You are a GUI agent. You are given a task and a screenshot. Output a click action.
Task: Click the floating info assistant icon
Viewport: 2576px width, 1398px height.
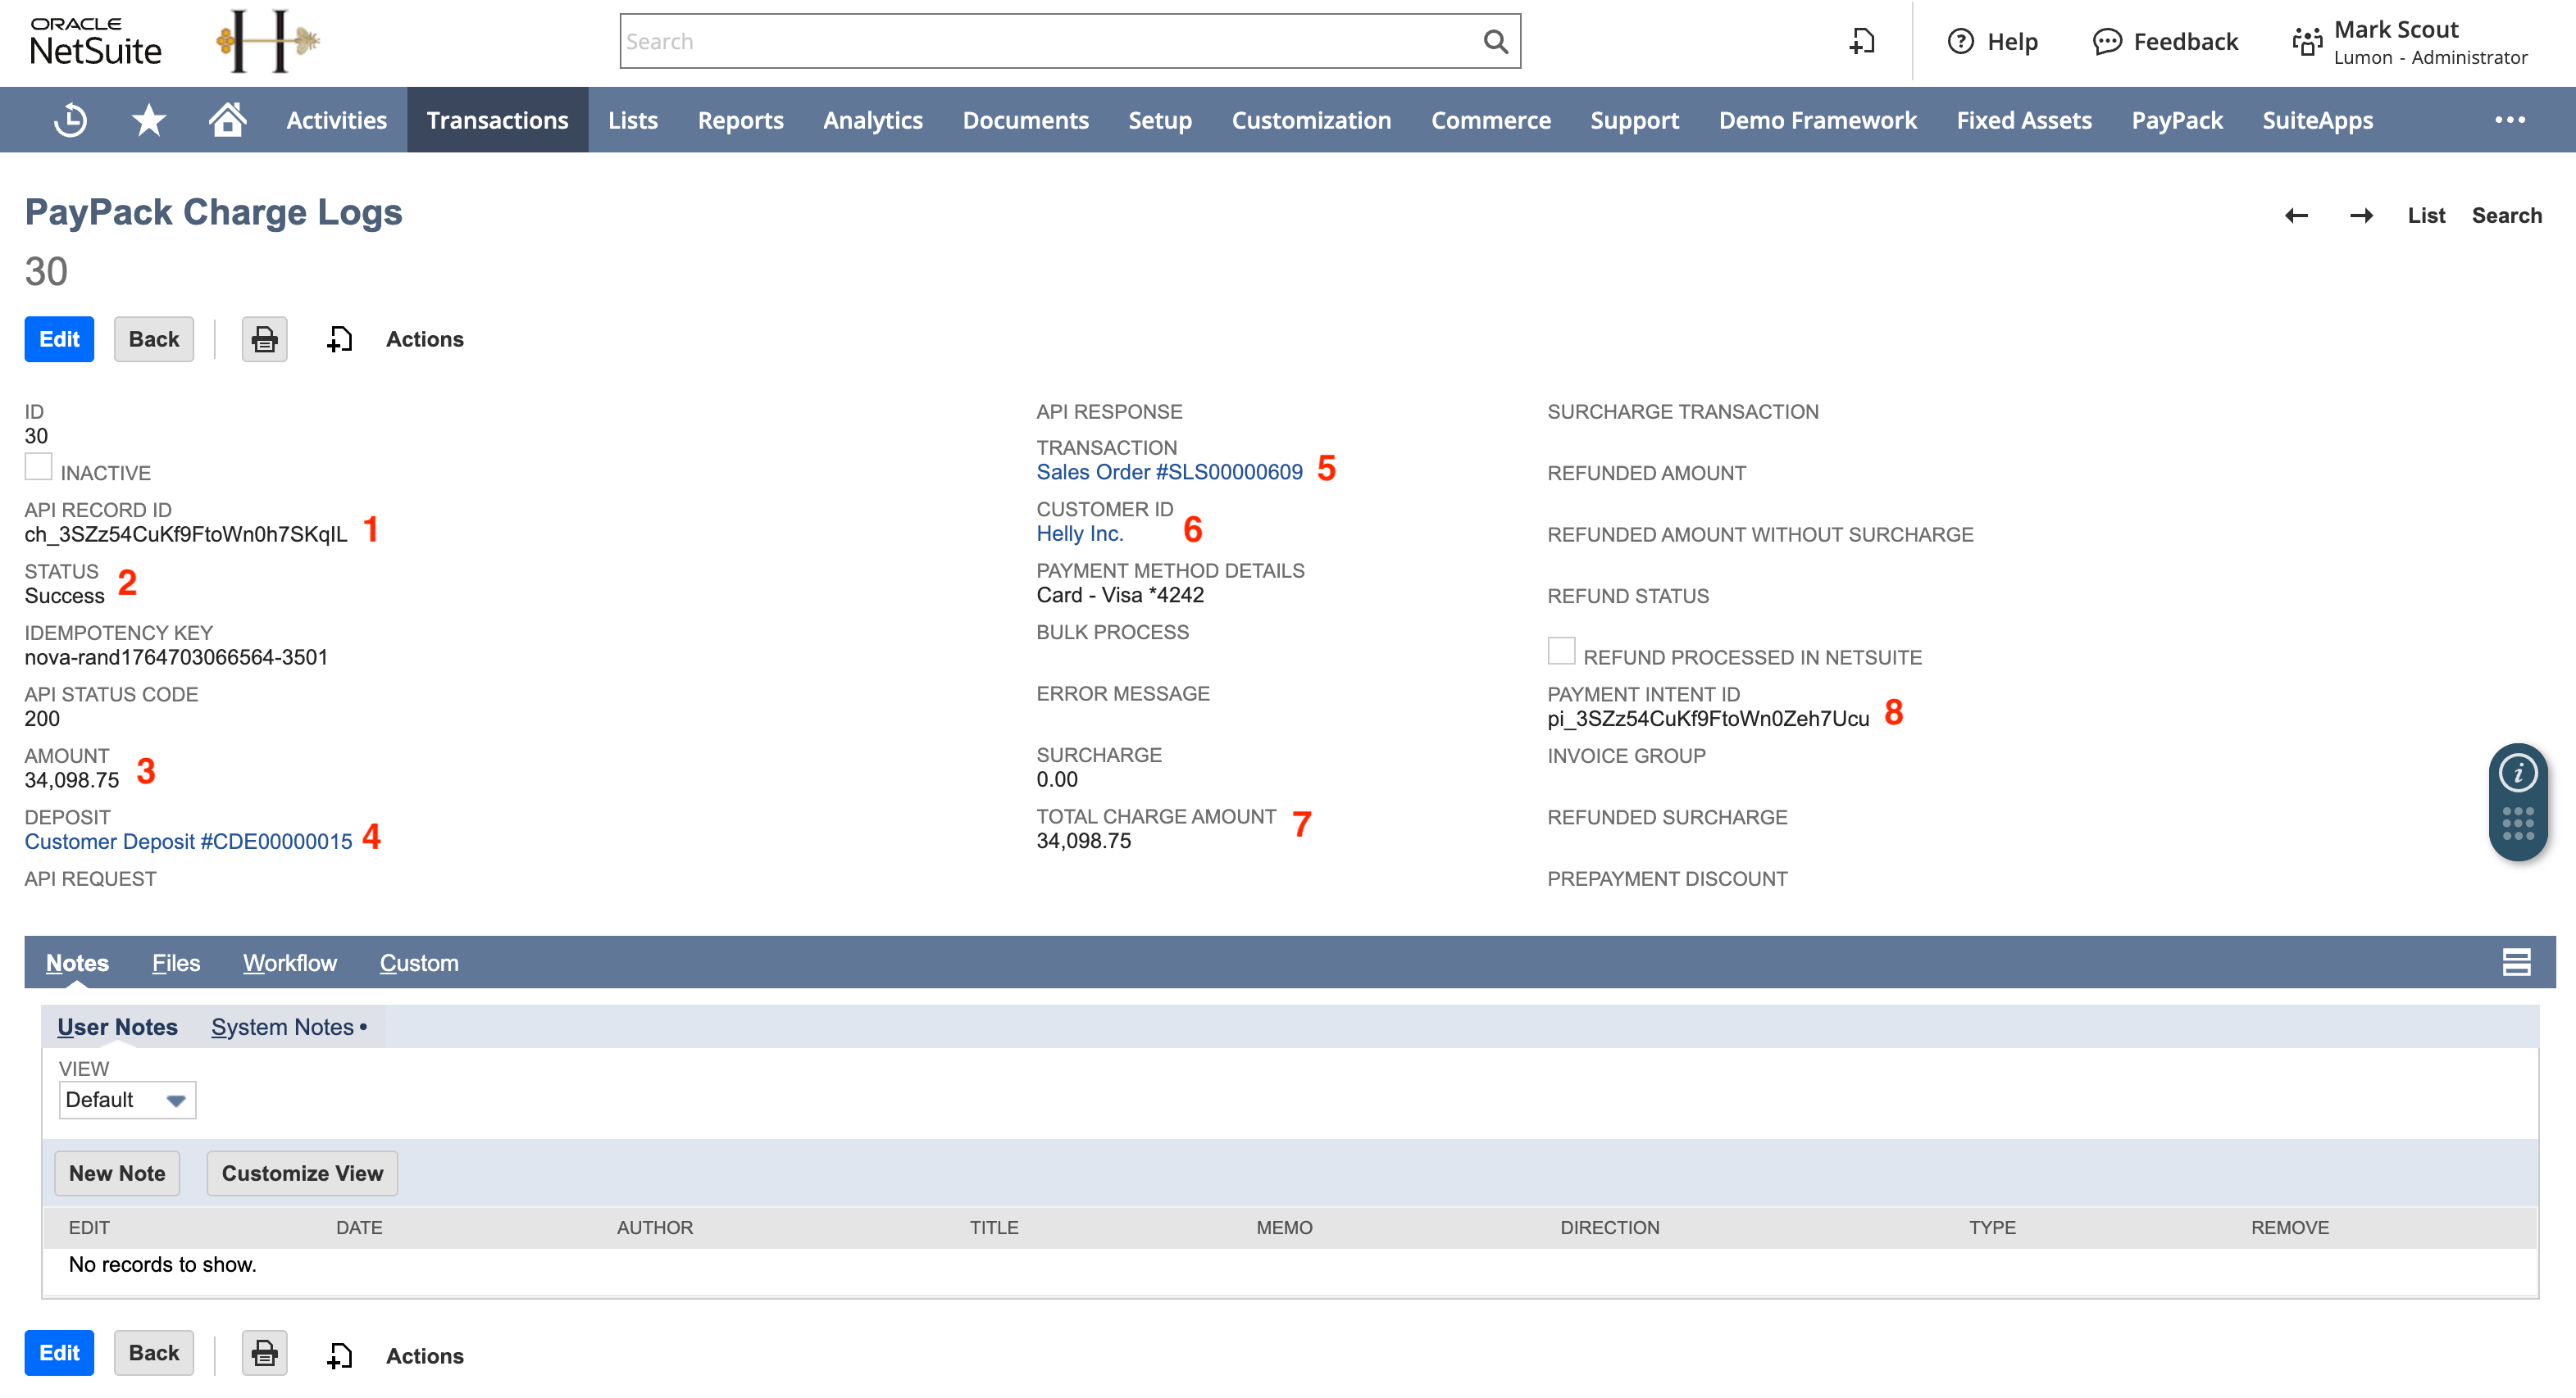2517,774
